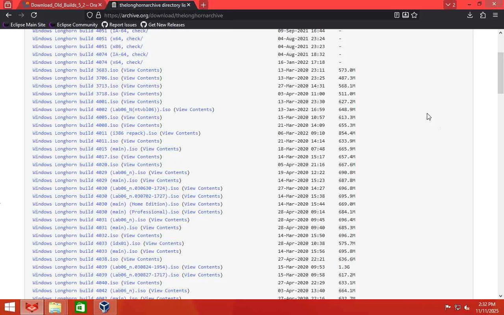View Contents of build 4030 (Lab06_n.030630-1724).iso
This screenshot has width=504, height=315.
click(x=202, y=188)
